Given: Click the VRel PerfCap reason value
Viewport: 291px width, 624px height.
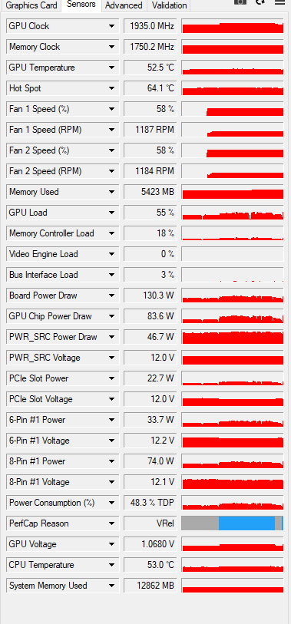Looking at the screenshot, I should (150, 523).
